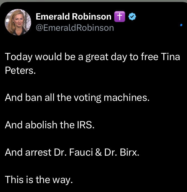Click the word "IRS" in the tweet
Screen dimensions: 187x192
86,125
